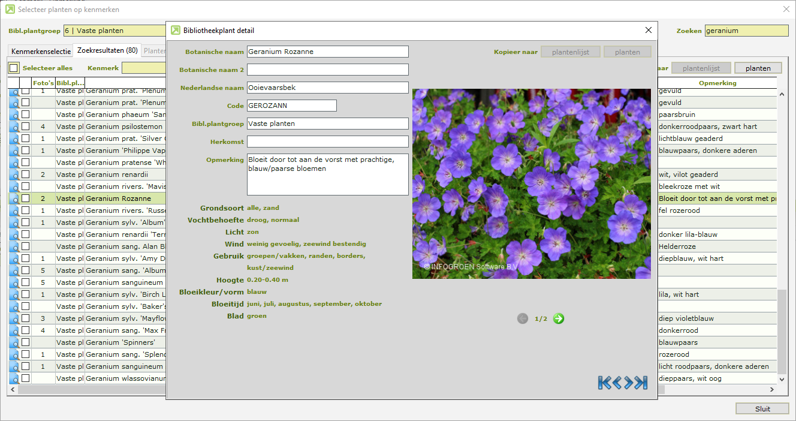
Task: Open detail icon for Geranium renardii
Action: 14,175
